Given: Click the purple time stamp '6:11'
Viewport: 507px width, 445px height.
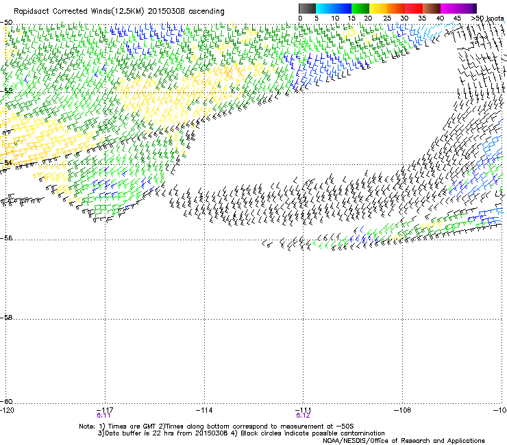Looking at the screenshot, I should (103, 416).
